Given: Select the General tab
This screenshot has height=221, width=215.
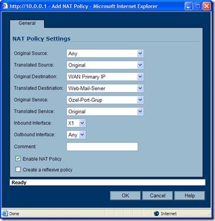Looking at the screenshot, I should tap(27, 24).
